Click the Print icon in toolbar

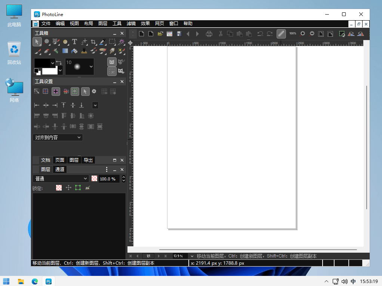tap(209, 34)
